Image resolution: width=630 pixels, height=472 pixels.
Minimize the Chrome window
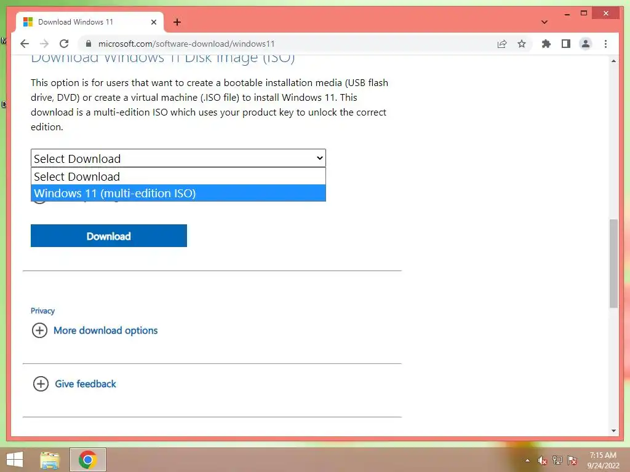[x=567, y=14]
